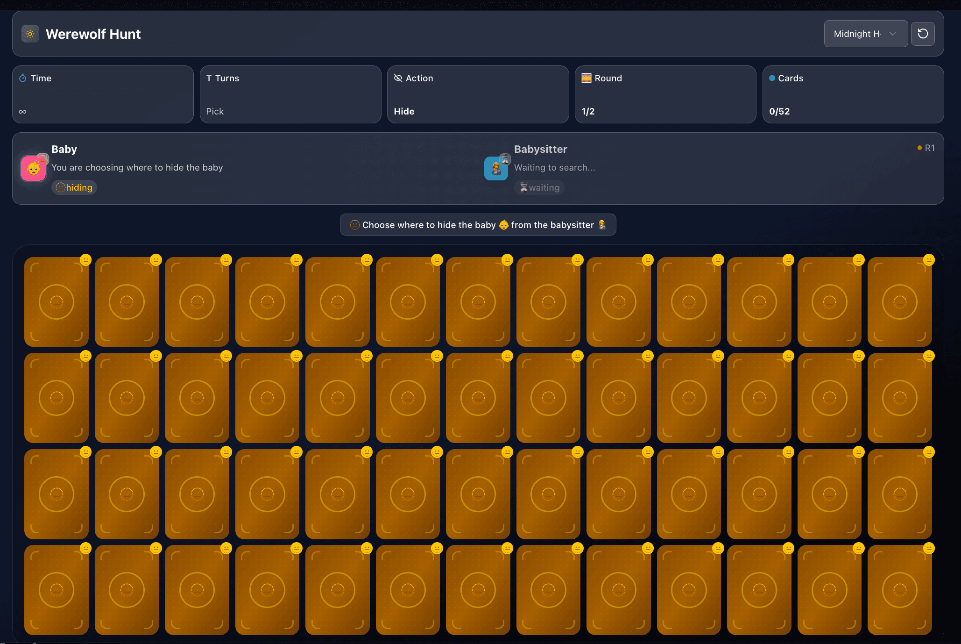
Task: Click the Cards blue dot indicator
Action: [x=772, y=78]
